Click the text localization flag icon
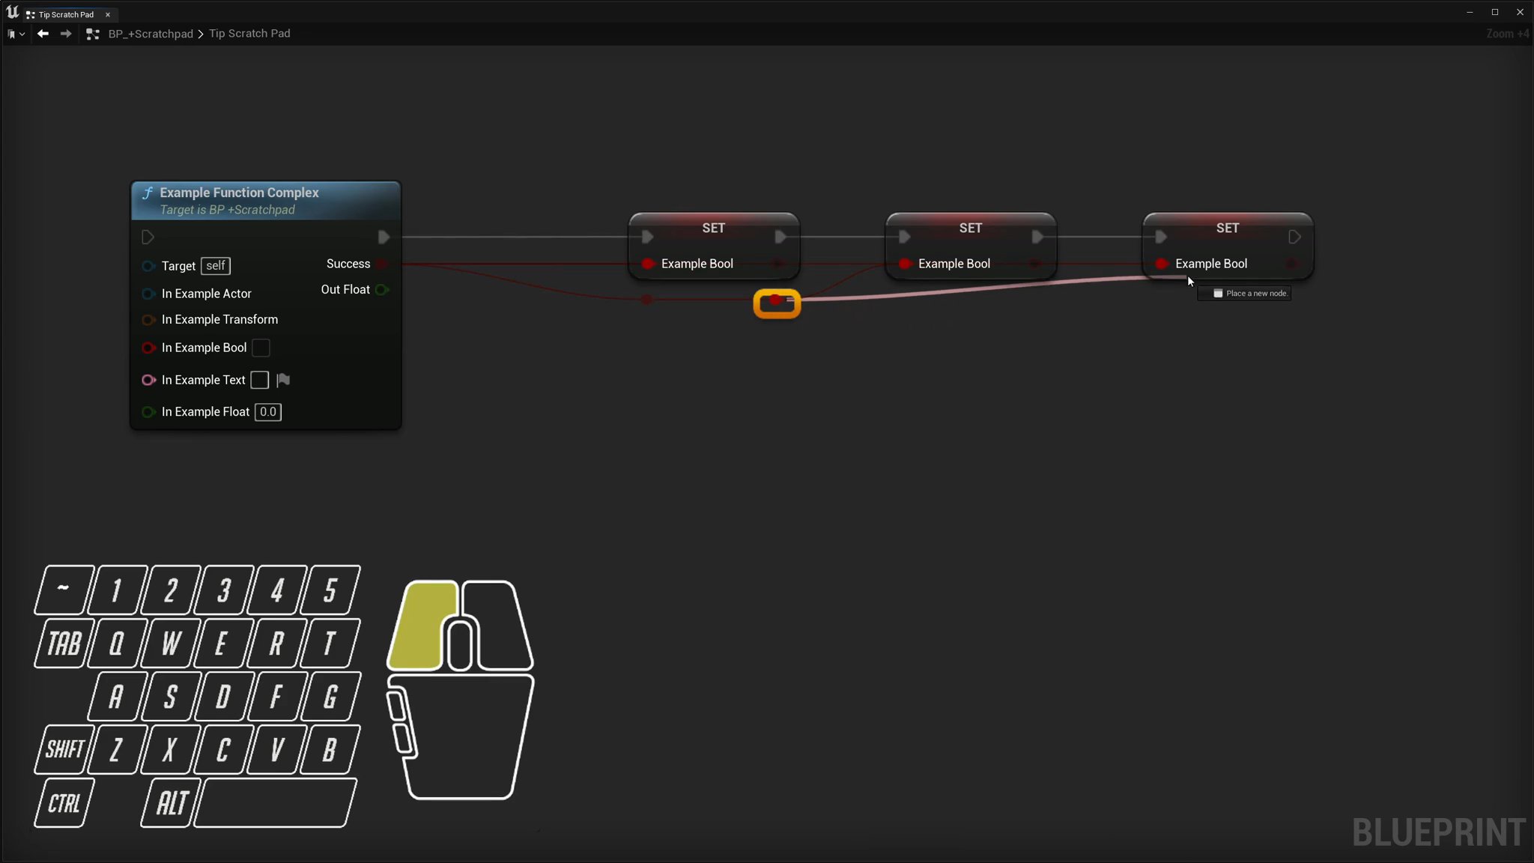 tap(283, 380)
